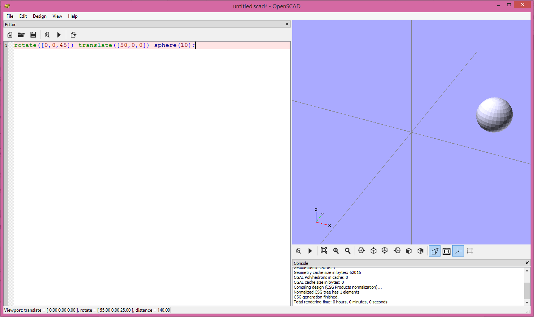
Task: Fit the model using View All
Action: (324, 251)
